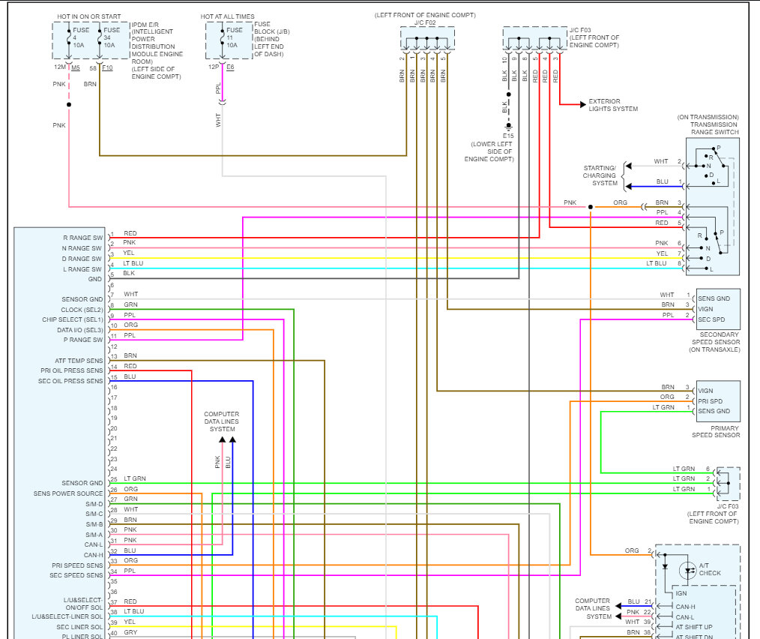Select the 'N RANGE SW' pin label

click(x=82, y=248)
